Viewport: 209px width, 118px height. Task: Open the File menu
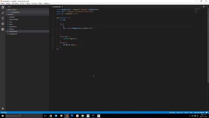pyautogui.click(x=3, y=4)
